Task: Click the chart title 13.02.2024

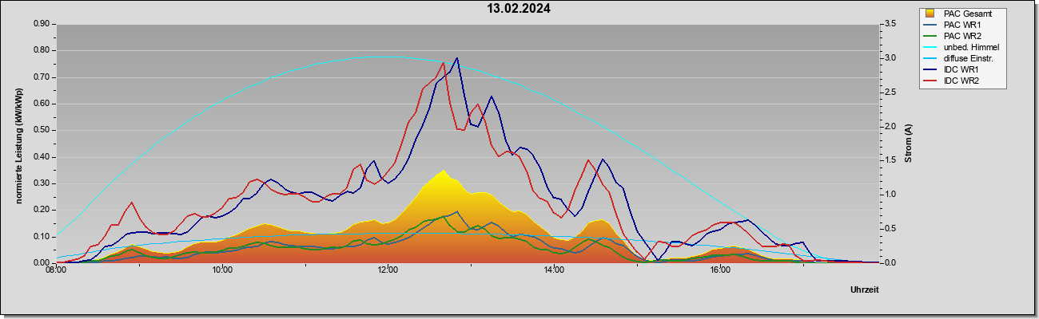Action: click(x=519, y=9)
